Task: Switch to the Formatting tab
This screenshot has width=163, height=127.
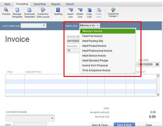Action: 22,4
